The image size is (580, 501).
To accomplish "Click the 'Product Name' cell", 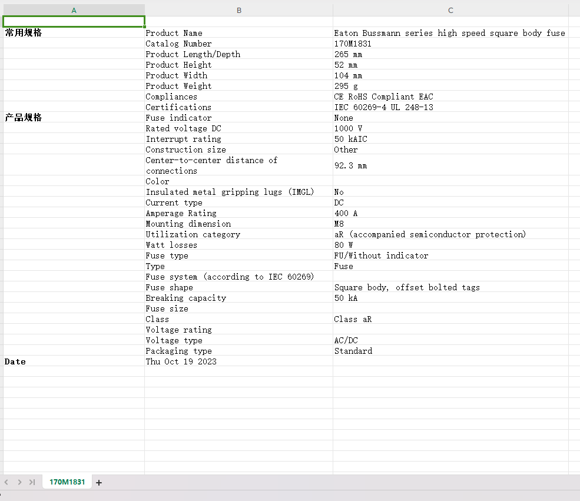I will 239,33.
